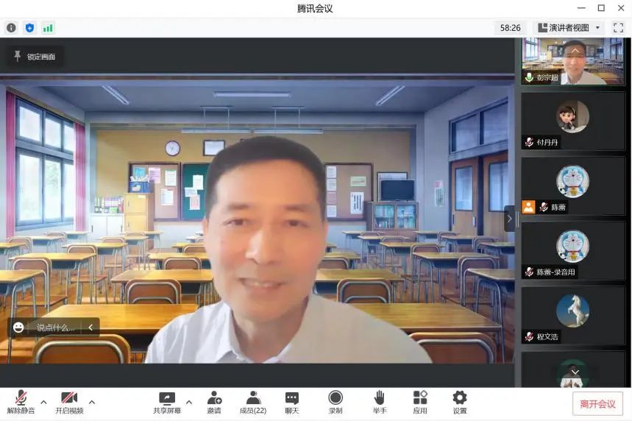The width and height of the screenshot is (632, 421).
Task: Raise hand with 举手
Action: coord(379,402)
